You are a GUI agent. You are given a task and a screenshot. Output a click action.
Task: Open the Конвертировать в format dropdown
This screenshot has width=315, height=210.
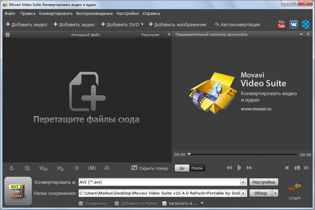243,182
